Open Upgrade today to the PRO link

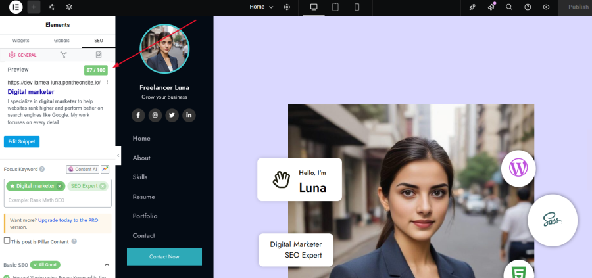(x=68, y=220)
